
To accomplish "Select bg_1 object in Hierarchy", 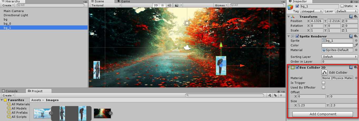I will tap(44, 27).
